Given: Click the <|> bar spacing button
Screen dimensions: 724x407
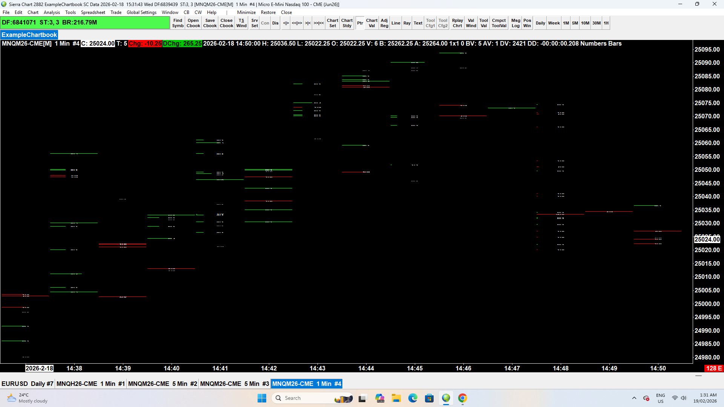Looking at the screenshot, I should 286,23.
